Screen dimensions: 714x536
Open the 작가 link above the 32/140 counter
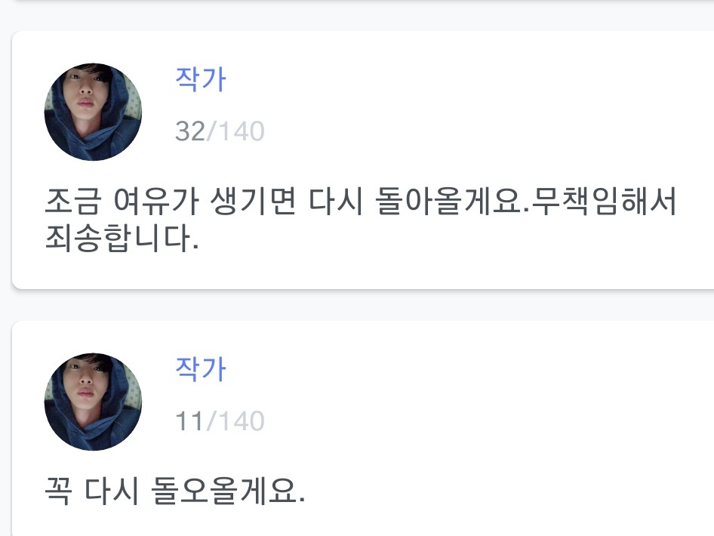pyautogui.click(x=200, y=79)
